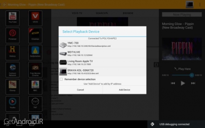Viewport: 205px width, 128px height.
Task: Click the USB debugging status icon
Action: click(x=152, y=124)
